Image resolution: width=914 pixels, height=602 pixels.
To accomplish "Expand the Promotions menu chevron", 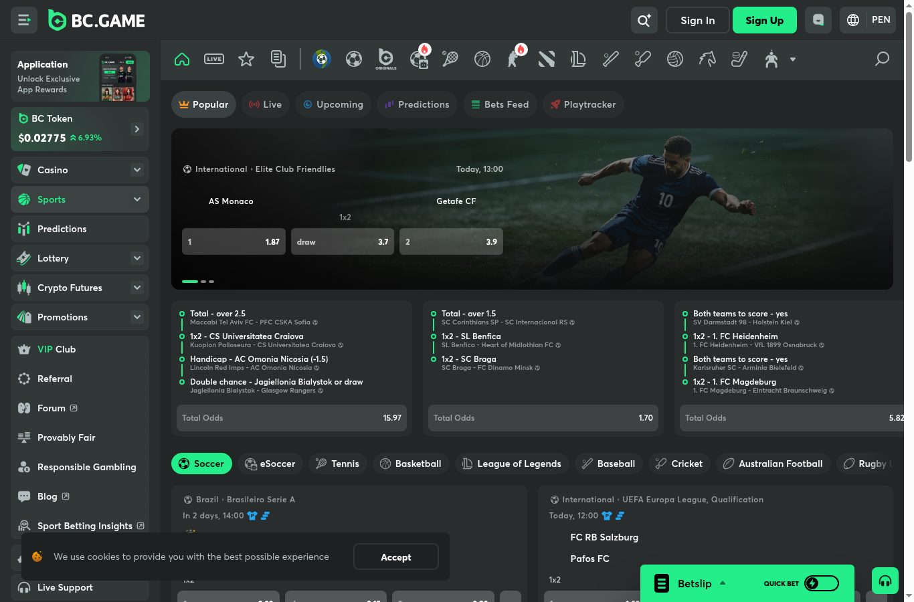I will pyautogui.click(x=137, y=317).
